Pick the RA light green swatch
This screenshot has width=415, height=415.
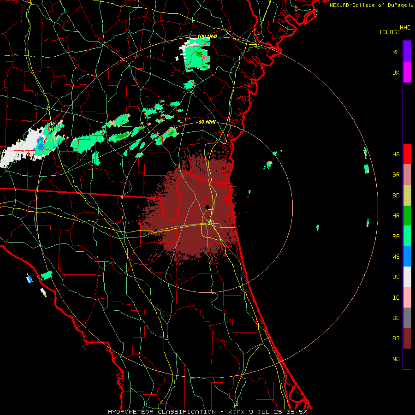(407, 236)
